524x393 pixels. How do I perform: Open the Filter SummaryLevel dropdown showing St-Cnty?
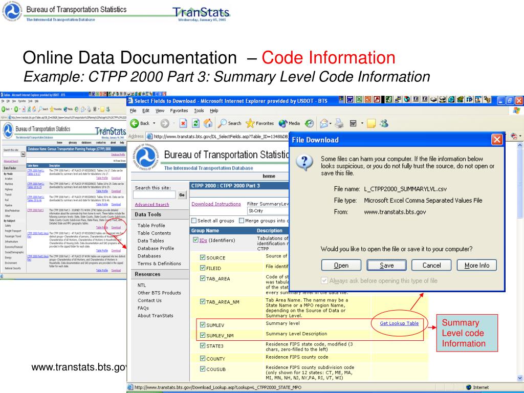pos(268,211)
